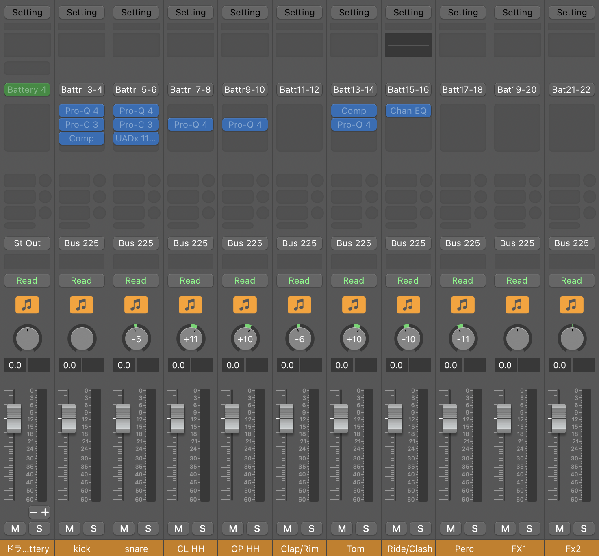Click the music note icon on OP HH
The height and width of the screenshot is (556, 599).
click(245, 304)
